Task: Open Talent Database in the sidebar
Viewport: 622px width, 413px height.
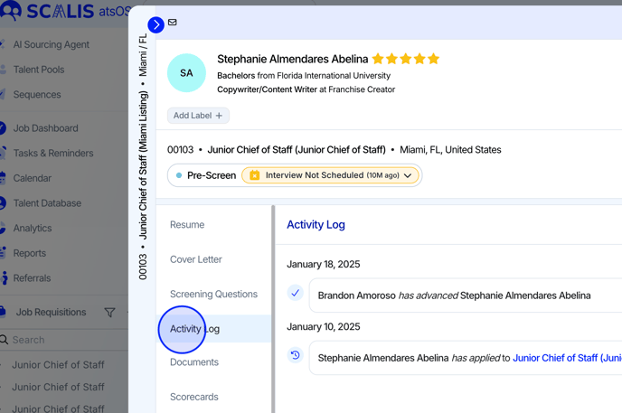Action: (x=47, y=203)
